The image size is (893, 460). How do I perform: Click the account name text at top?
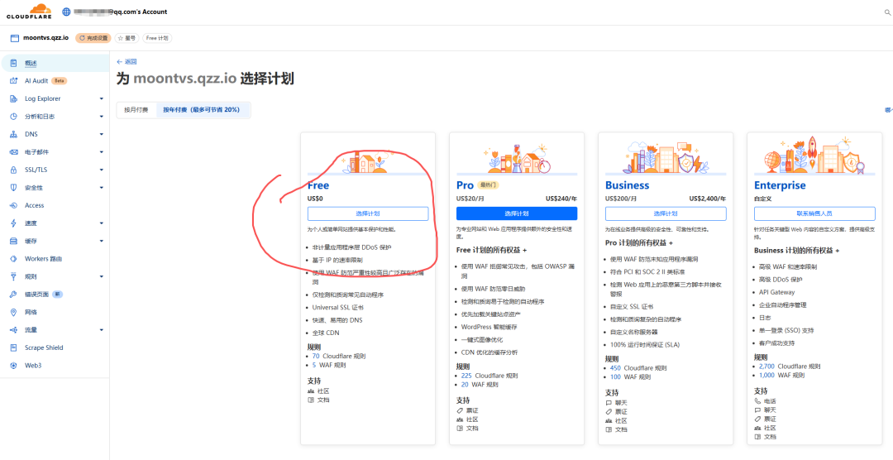(x=121, y=12)
